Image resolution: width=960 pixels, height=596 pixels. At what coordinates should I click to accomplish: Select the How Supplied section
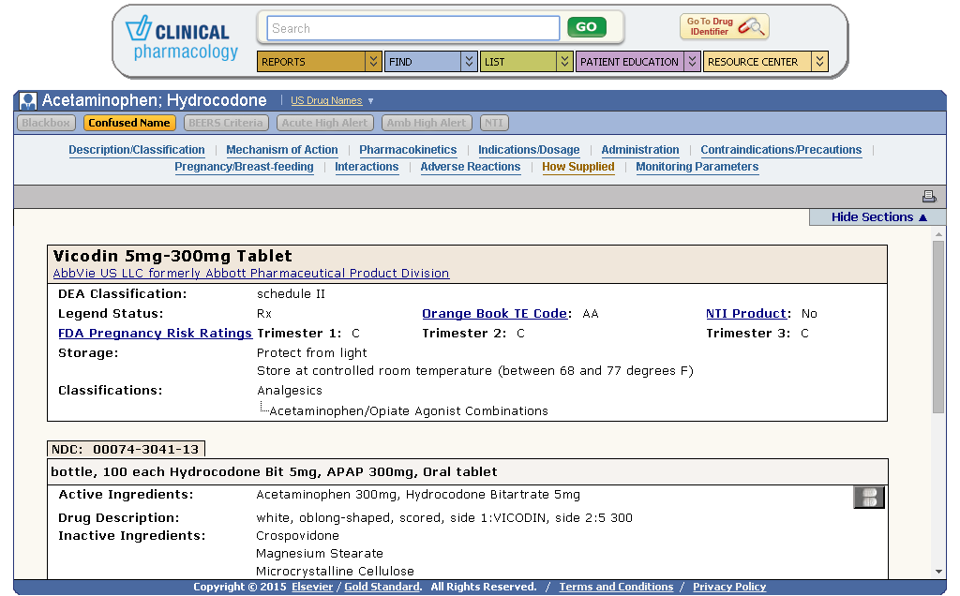click(x=577, y=167)
